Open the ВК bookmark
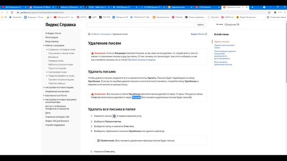287x161 pixels. (x=4, y=17)
